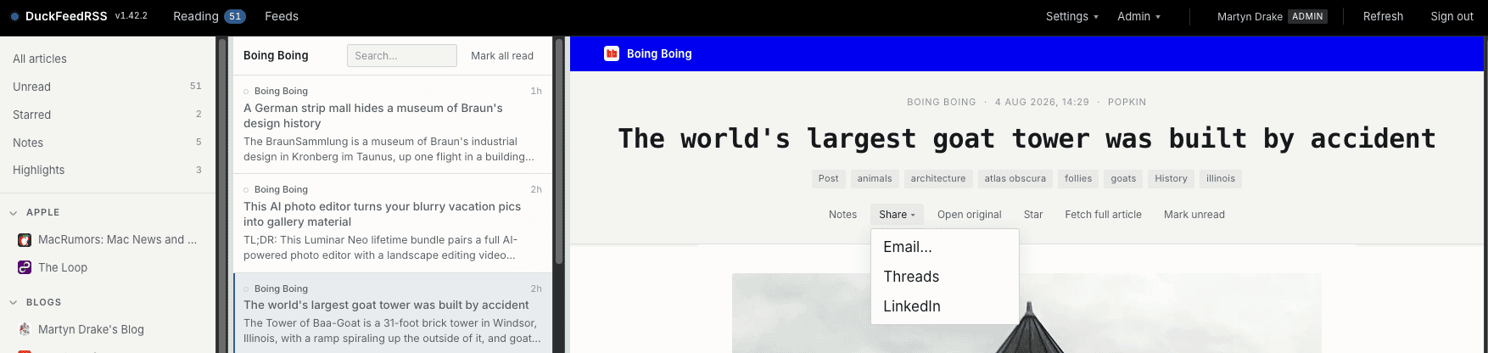The height and width of the screenshot is (353, 1488).
Task: Toggle read circle on goat tower article
Action: tap(247, 289)
